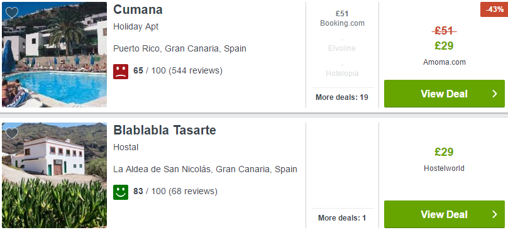Click the green smiley rating icon
Viewport: 508px width, 230px height.
[121, 192]
